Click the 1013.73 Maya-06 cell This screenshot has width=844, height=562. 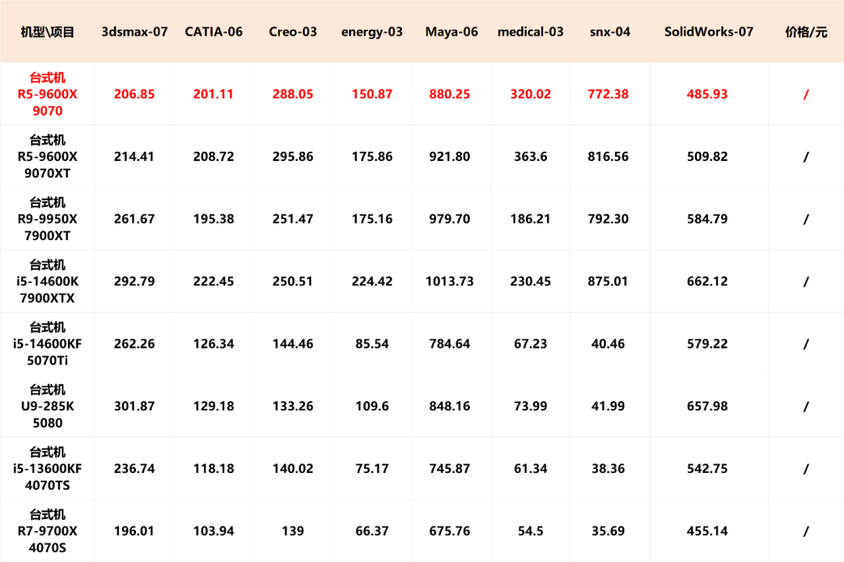tap(449, 281)
